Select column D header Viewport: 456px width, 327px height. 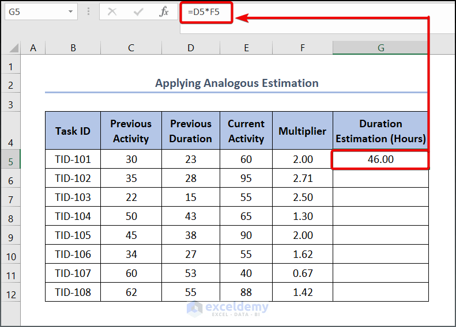pyautogui.click(x=191, y=48)
